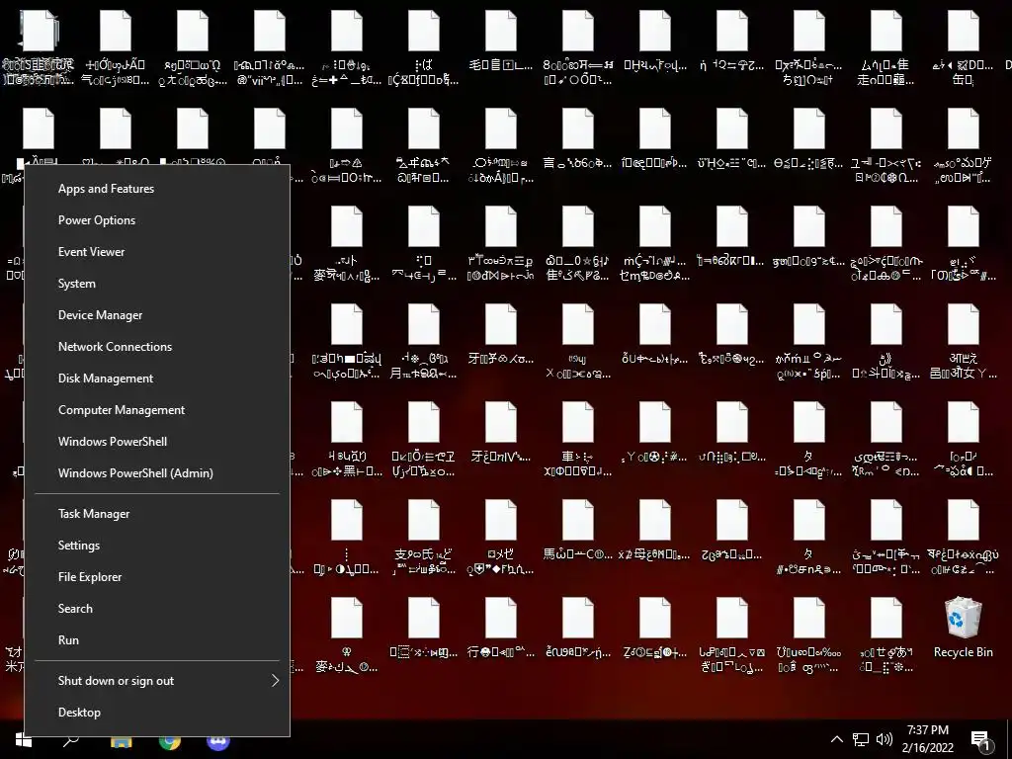Open Task Manager from the menu
The image size is (1012, 759).
click(157, 514)
